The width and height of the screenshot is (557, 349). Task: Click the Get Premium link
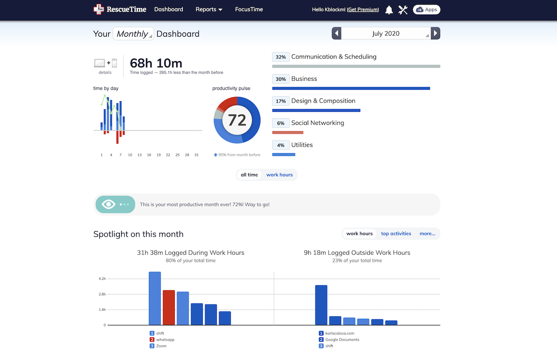point(363,10)
